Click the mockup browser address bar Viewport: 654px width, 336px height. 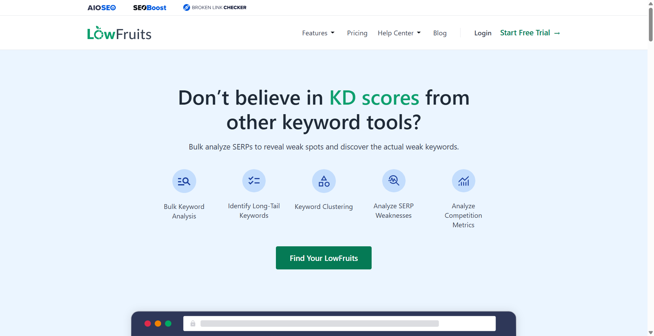[339, 323]
